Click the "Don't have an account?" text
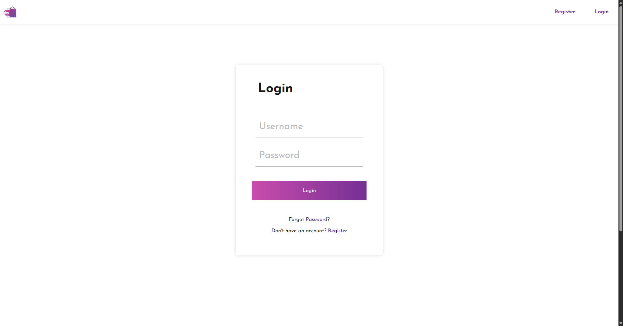Screen dimensions: 623x326 pos(299,231)
